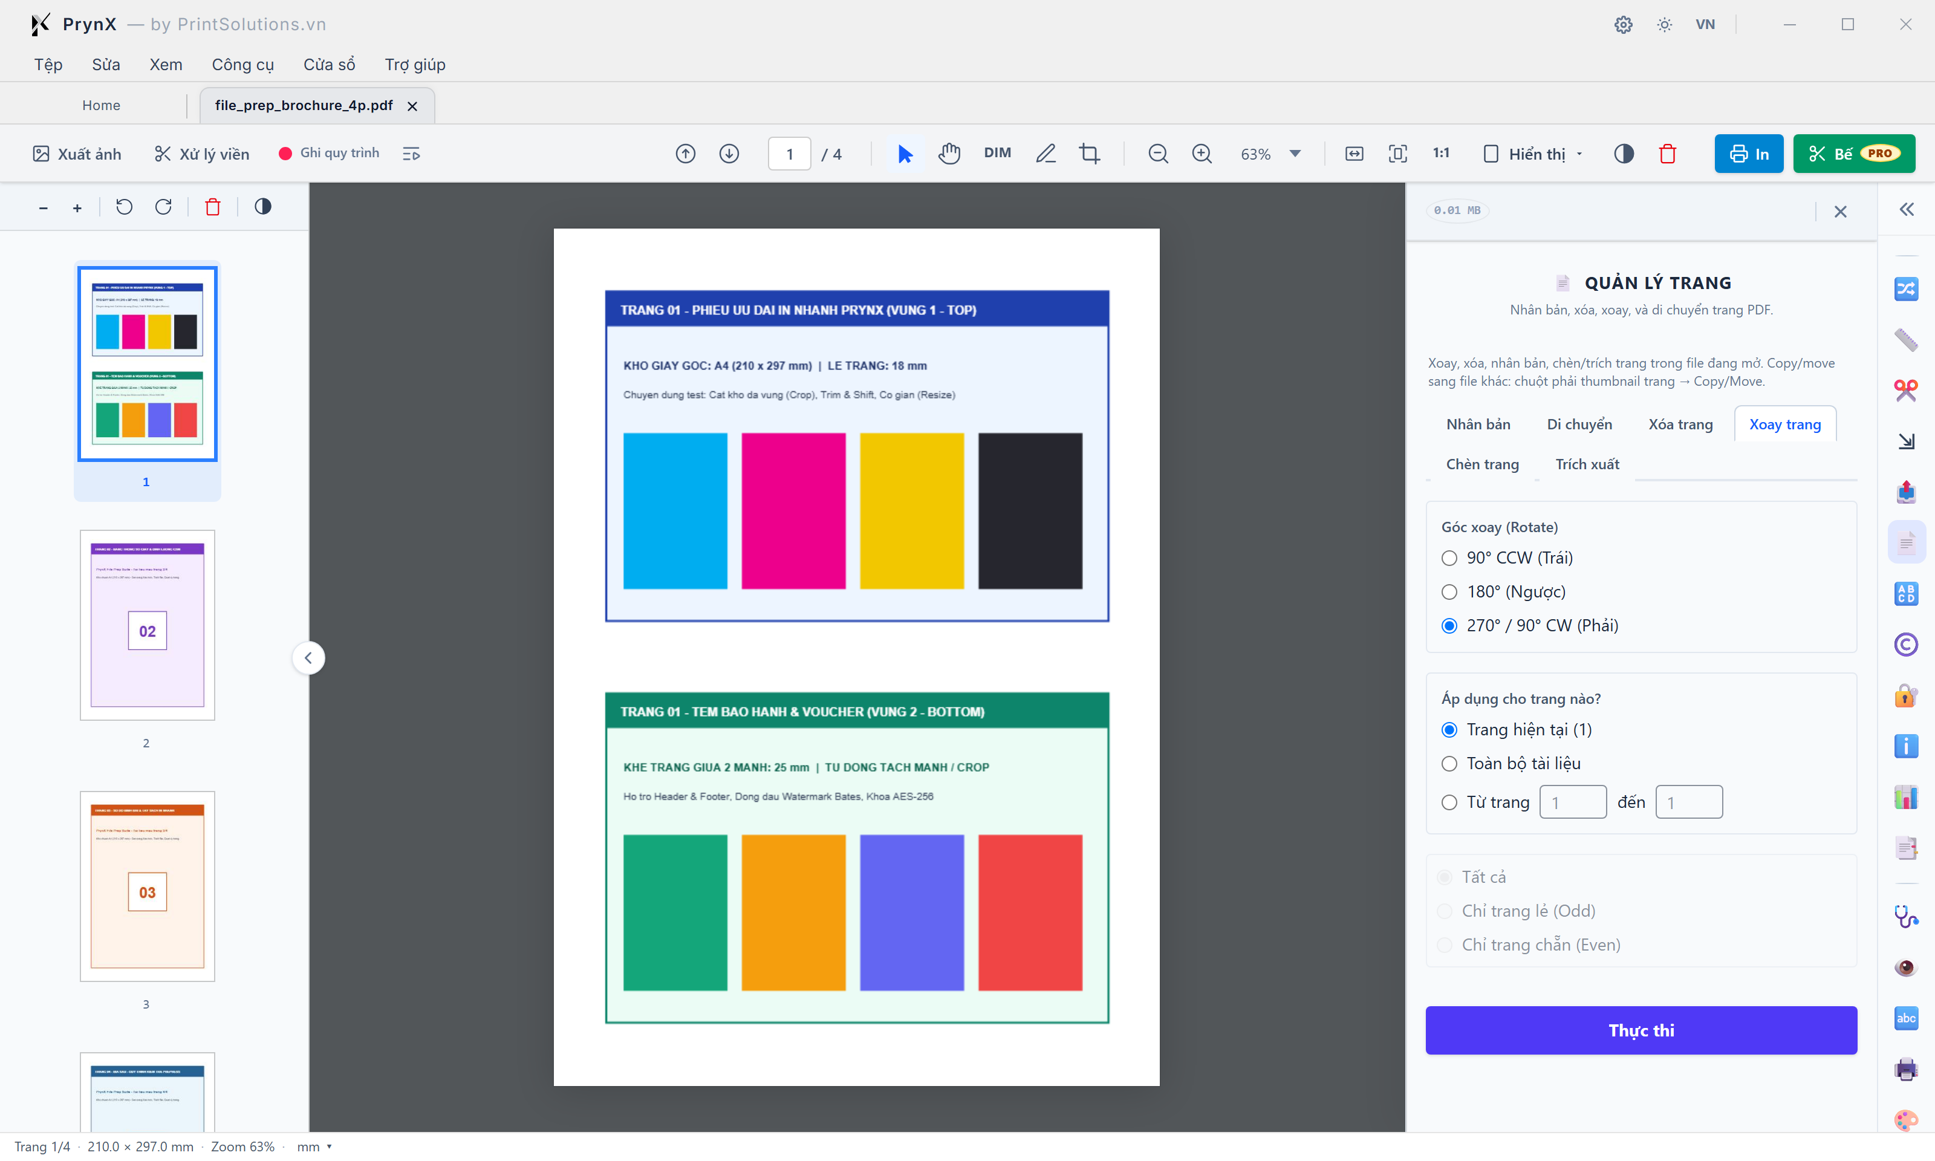Expand Hiển thị display dropdown
Image resolution: width=1935 pixels, height=1161 pixels.
pos(1532,154)
